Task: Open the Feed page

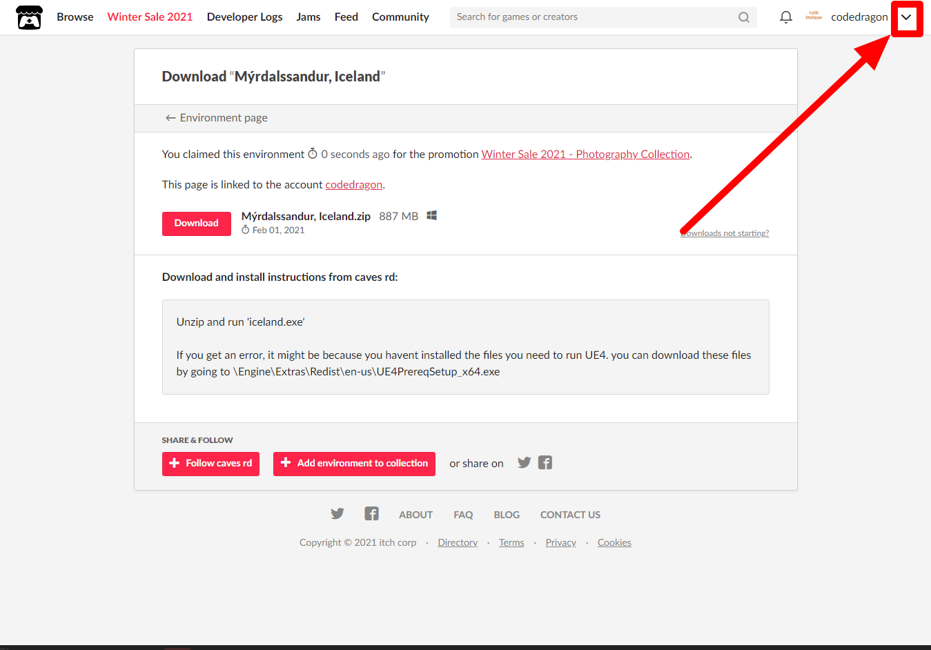Action: [x=346, y=17]
